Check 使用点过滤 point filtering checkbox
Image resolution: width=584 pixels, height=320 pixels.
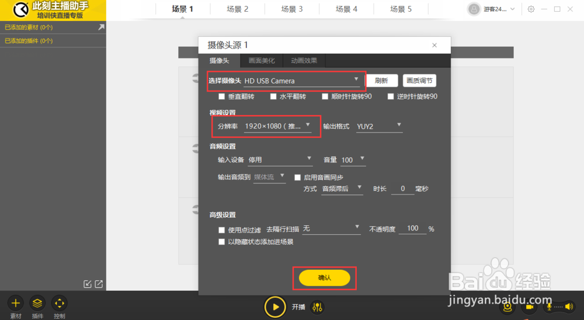pos(221,230)
